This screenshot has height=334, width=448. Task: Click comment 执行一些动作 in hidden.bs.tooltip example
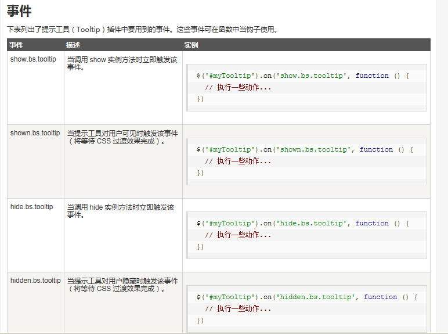[238, 309]
